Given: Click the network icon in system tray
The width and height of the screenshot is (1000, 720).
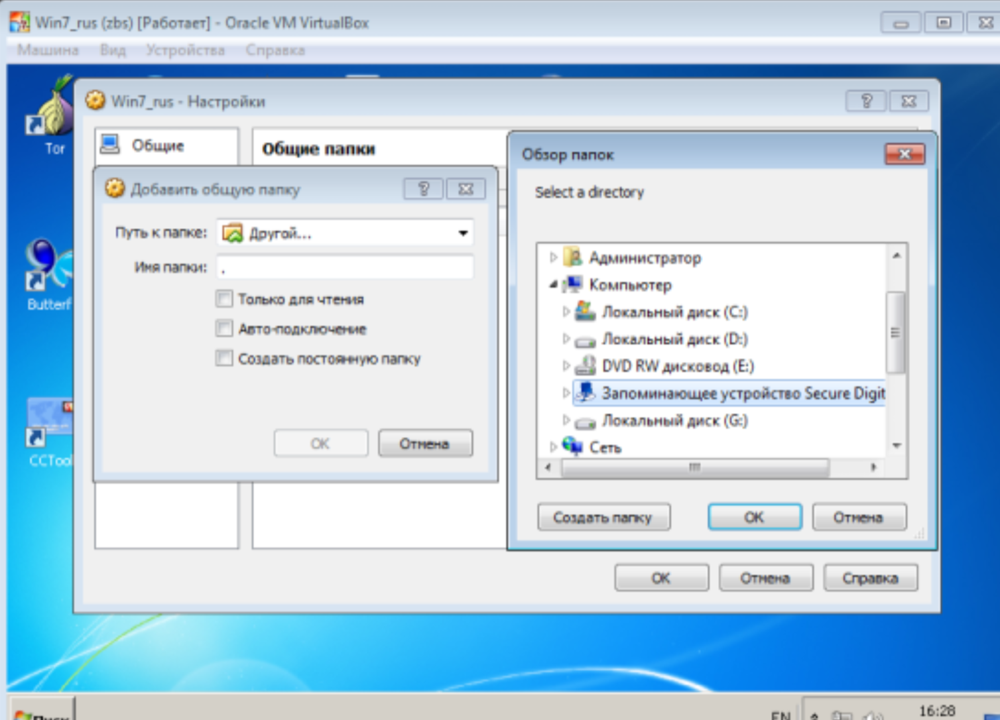Looking at the screenshot, I should pyautogui.click(x=842, y=715).
